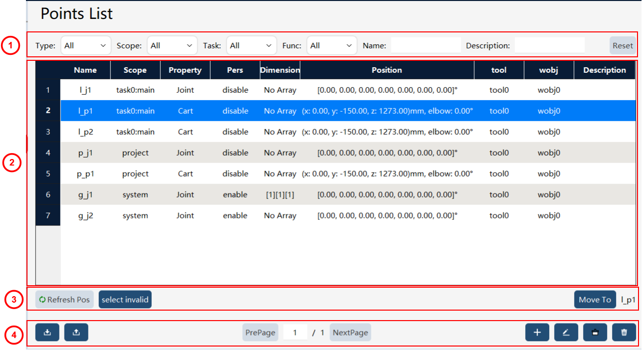Select the g_j1 point name cell
Screen dimensions: 642x350
click(85, 195)
